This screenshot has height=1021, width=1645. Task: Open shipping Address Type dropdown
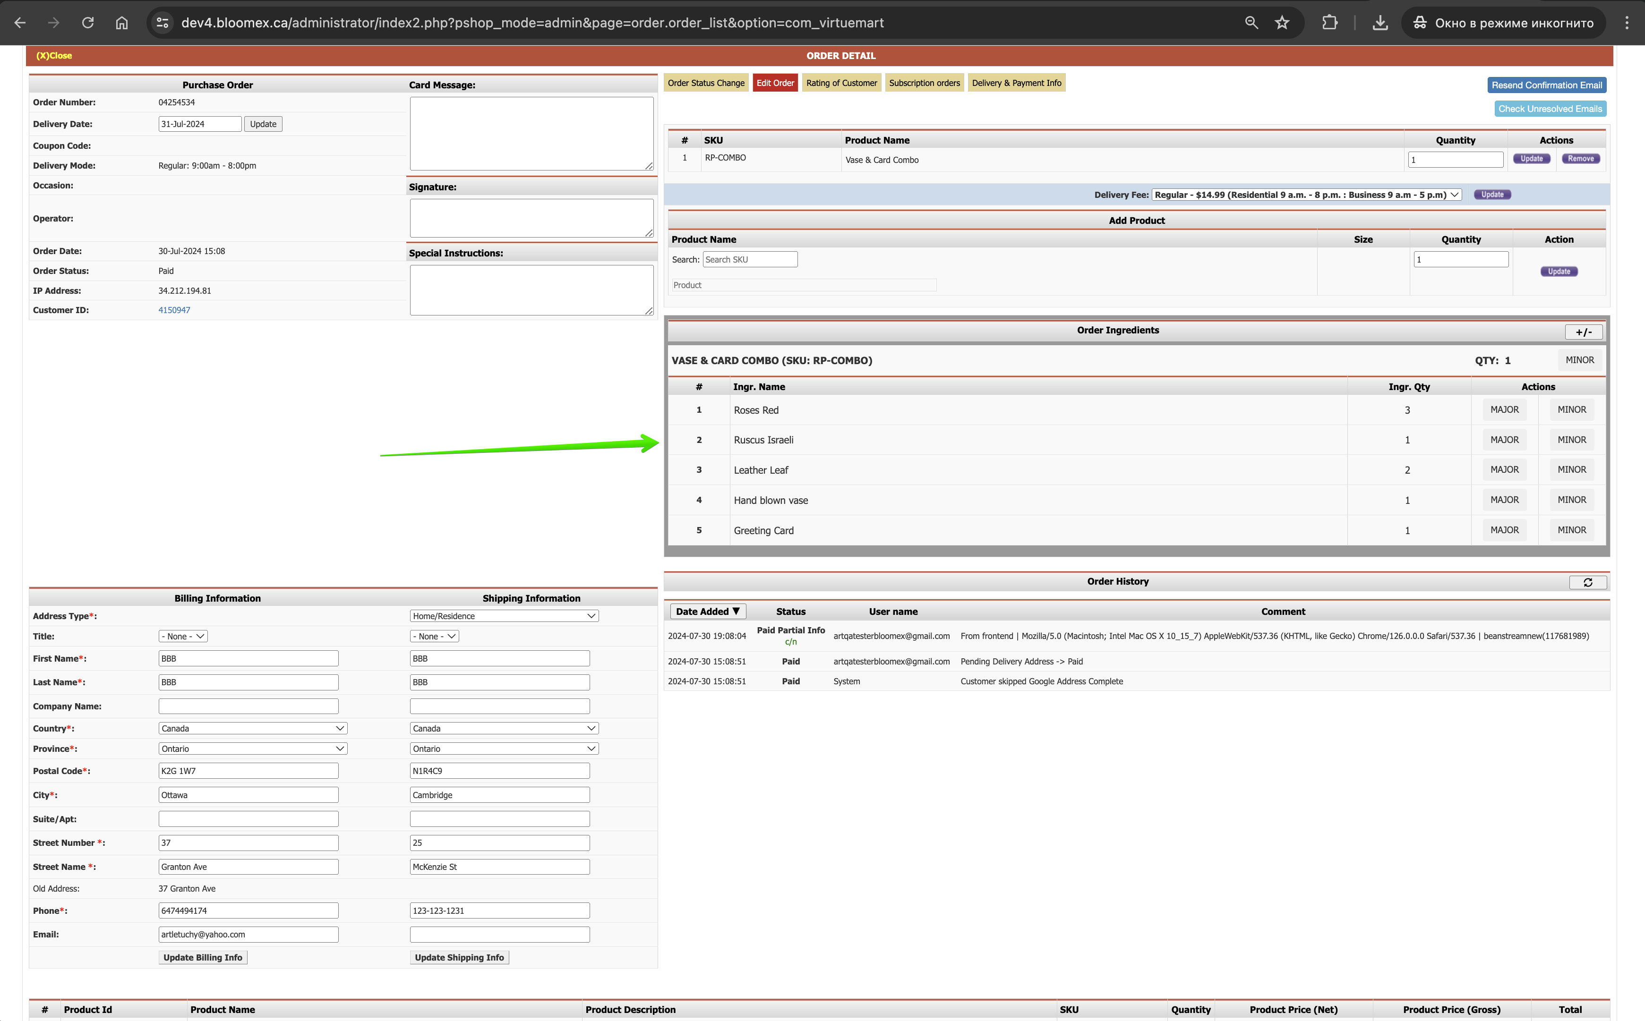(504, 616)
